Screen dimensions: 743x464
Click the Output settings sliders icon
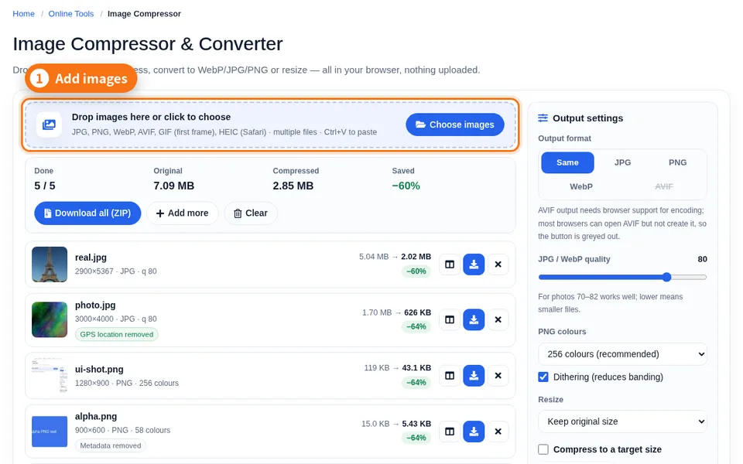543,118
